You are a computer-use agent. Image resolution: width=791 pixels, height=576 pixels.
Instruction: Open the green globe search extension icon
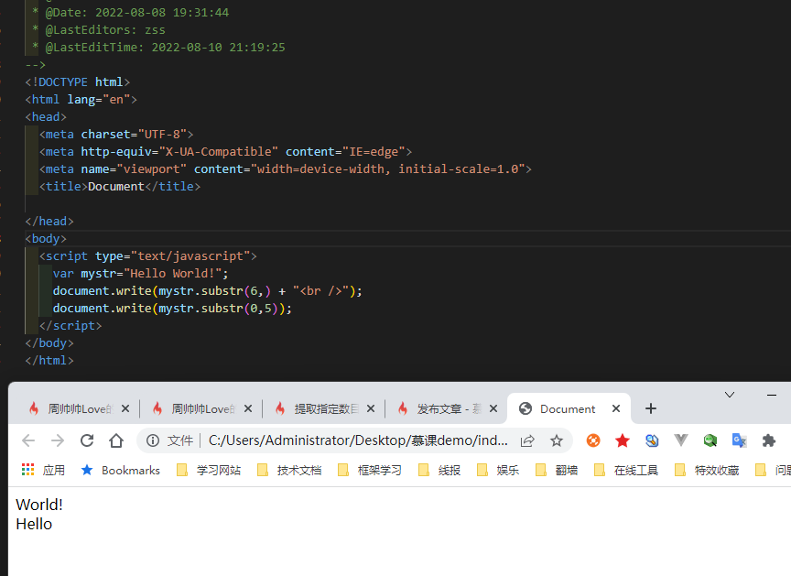[710, 440]
